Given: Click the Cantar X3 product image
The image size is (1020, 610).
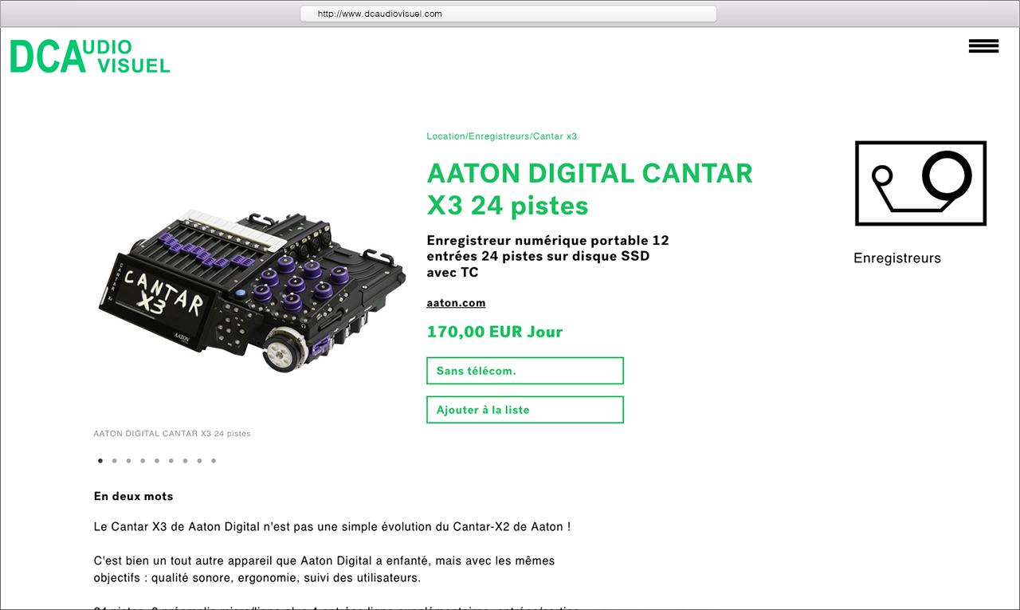Looking at the screenshot, I should tap(252, 292).
